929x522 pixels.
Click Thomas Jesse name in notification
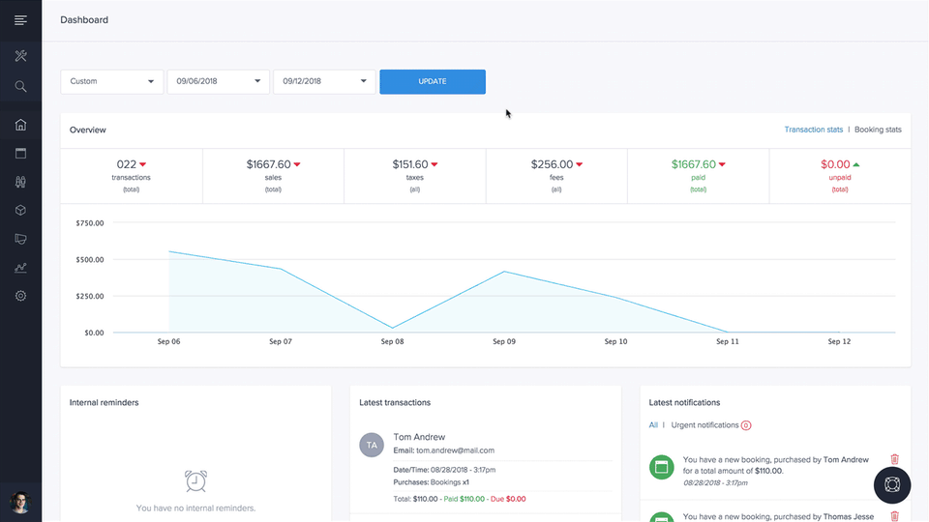849,516
